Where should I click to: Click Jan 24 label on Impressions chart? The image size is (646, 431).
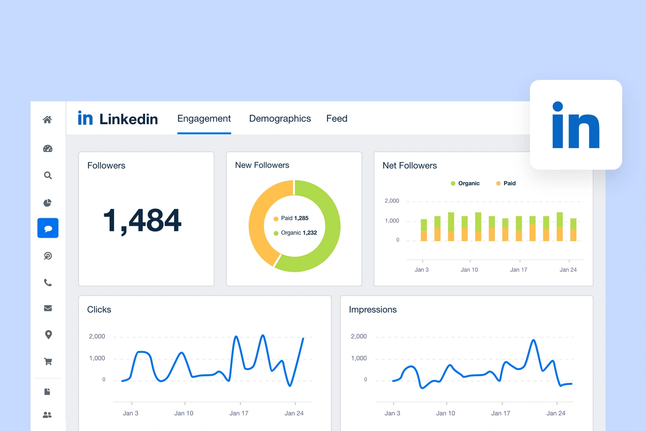pos(556,413)
